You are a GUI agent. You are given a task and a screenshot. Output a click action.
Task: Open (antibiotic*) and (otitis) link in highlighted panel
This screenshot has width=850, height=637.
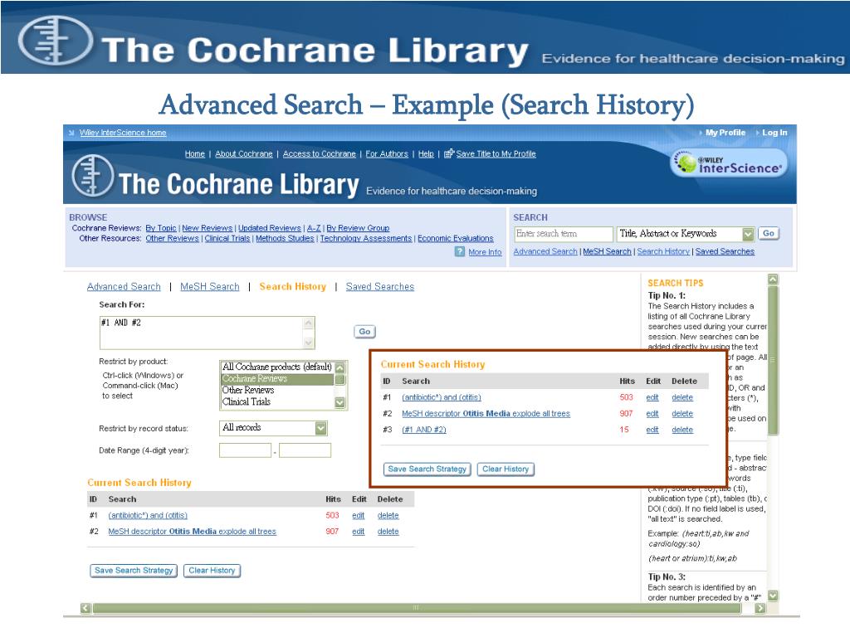click(442, 397)
